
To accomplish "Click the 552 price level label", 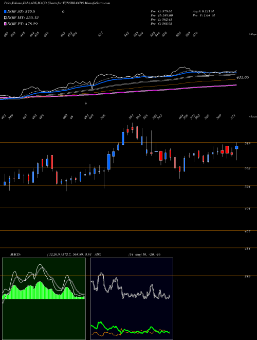I will pyautogui.click(x=248, y=168).
